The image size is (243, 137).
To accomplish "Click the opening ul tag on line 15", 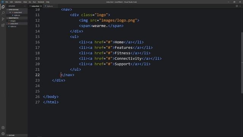I will click(74, 37).
